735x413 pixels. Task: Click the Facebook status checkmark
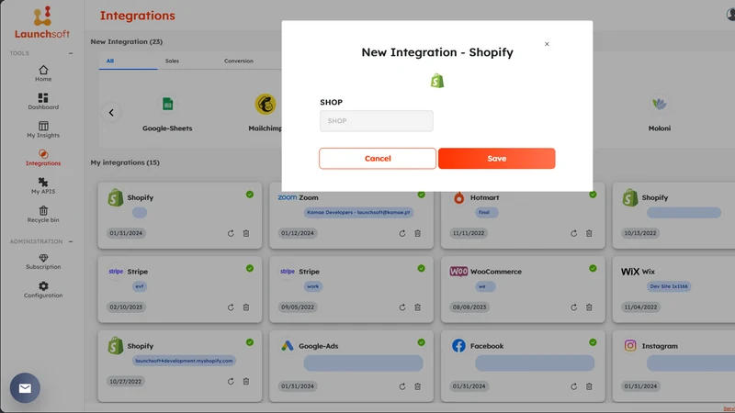[x=593, y=342]
